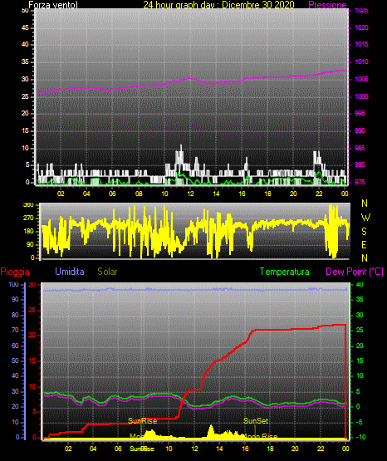Select hour 22 below the wind speed graph
The height and width of the screenshot is (461, 387).
point(319,194)
